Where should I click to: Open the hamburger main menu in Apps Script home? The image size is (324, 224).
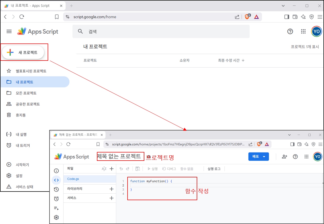(9, 31)
